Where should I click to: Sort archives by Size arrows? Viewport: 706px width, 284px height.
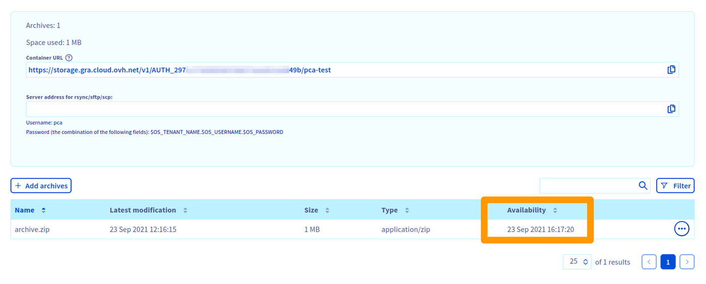pos(327,210)
